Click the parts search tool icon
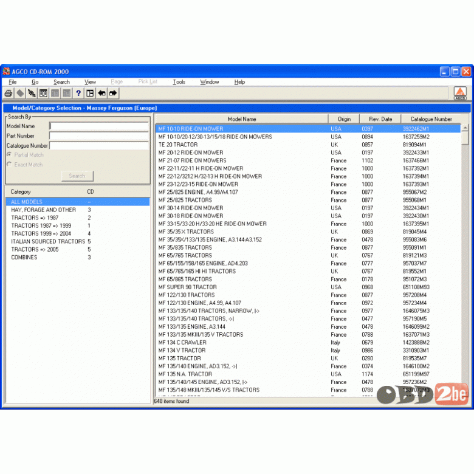 (x=32, y=93)
